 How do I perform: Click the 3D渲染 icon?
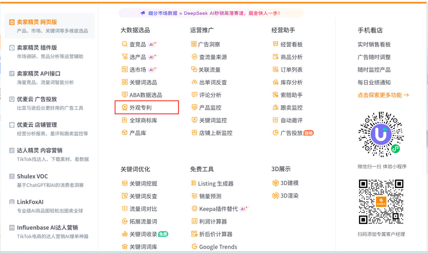coord(276,196)
